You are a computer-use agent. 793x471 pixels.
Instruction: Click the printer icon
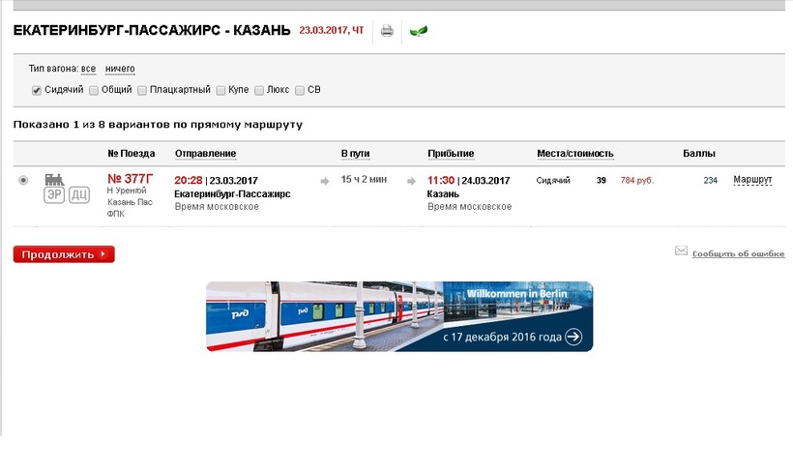[x=387, y=30]
